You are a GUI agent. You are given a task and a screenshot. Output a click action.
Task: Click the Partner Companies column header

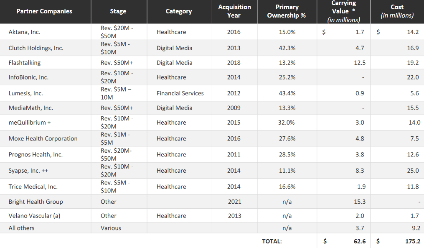click(44, 11)
